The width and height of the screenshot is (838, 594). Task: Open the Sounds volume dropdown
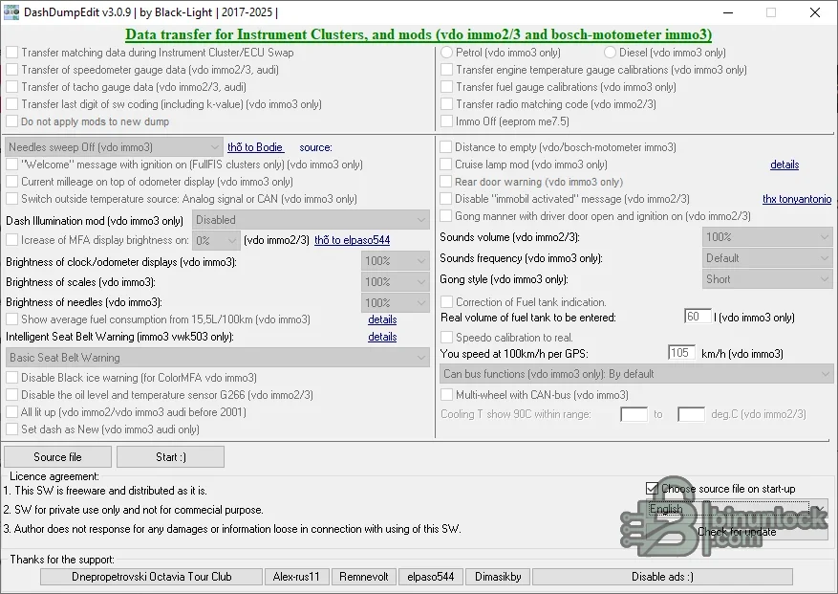(767, 237)
